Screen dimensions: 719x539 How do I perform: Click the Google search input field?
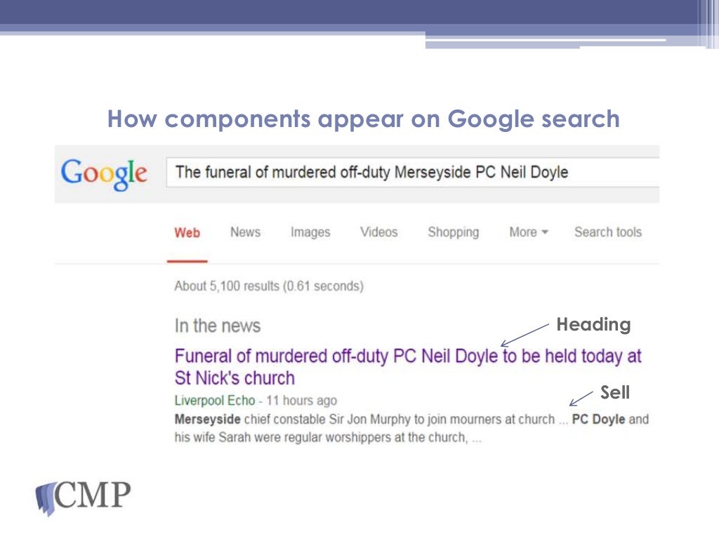(x=413, y=173)
